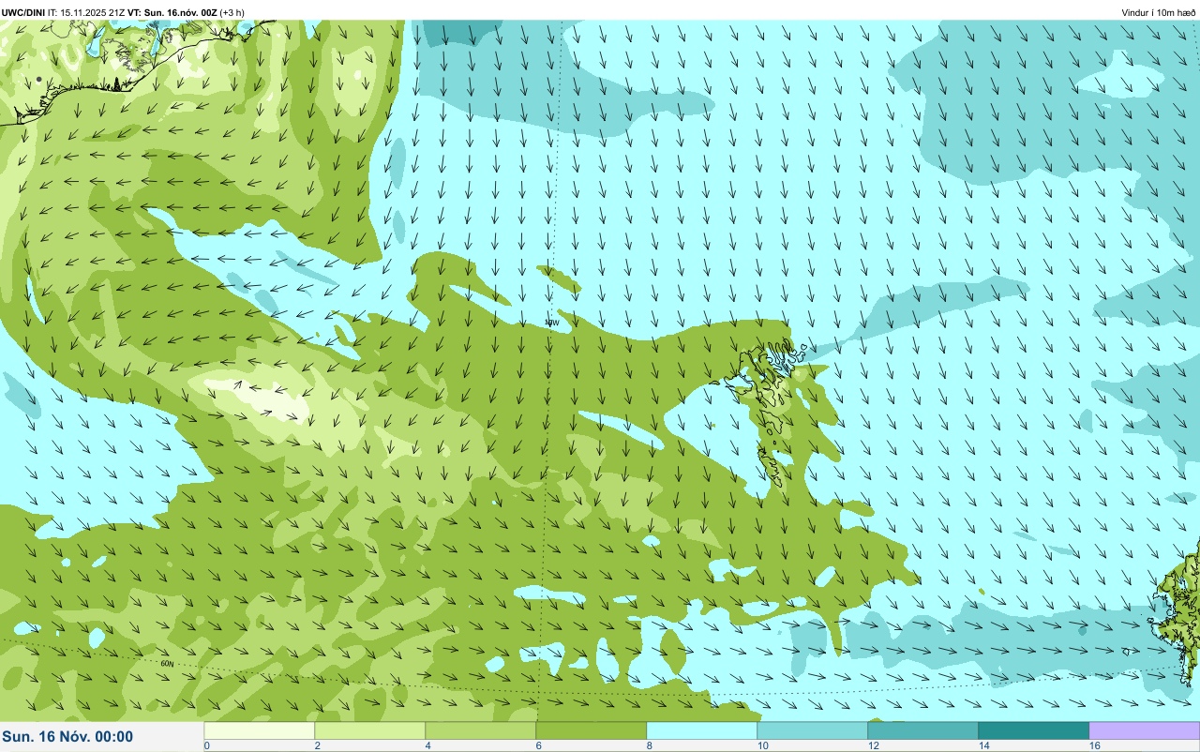Click the 6–8 m/s olive green legend swatch
This screenshot has height=752, width=1200.
[x=592, y=729]
